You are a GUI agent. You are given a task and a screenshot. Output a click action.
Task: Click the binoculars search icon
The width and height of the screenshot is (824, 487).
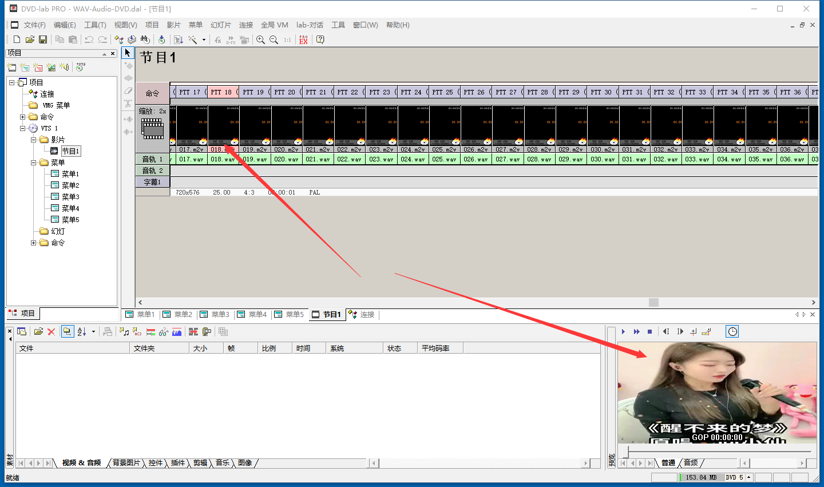coord(145,39)
